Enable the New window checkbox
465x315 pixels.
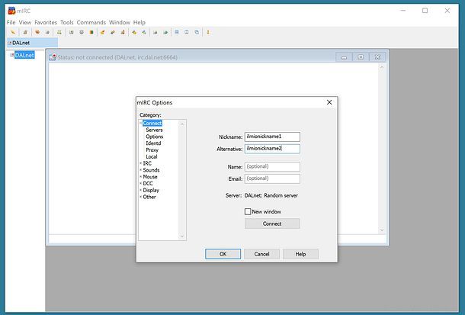248,211
